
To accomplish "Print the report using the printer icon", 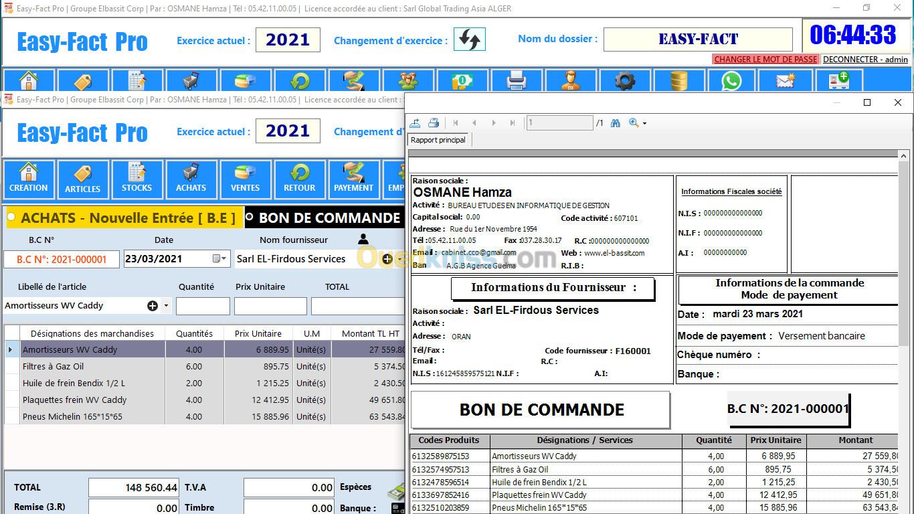I will tap(434, 123).
